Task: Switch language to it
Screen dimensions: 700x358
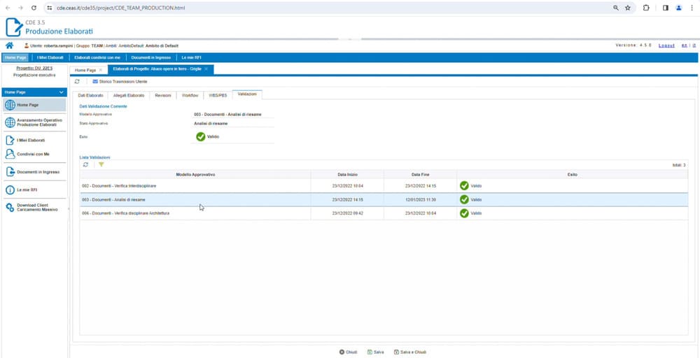Action: [694, 45]
